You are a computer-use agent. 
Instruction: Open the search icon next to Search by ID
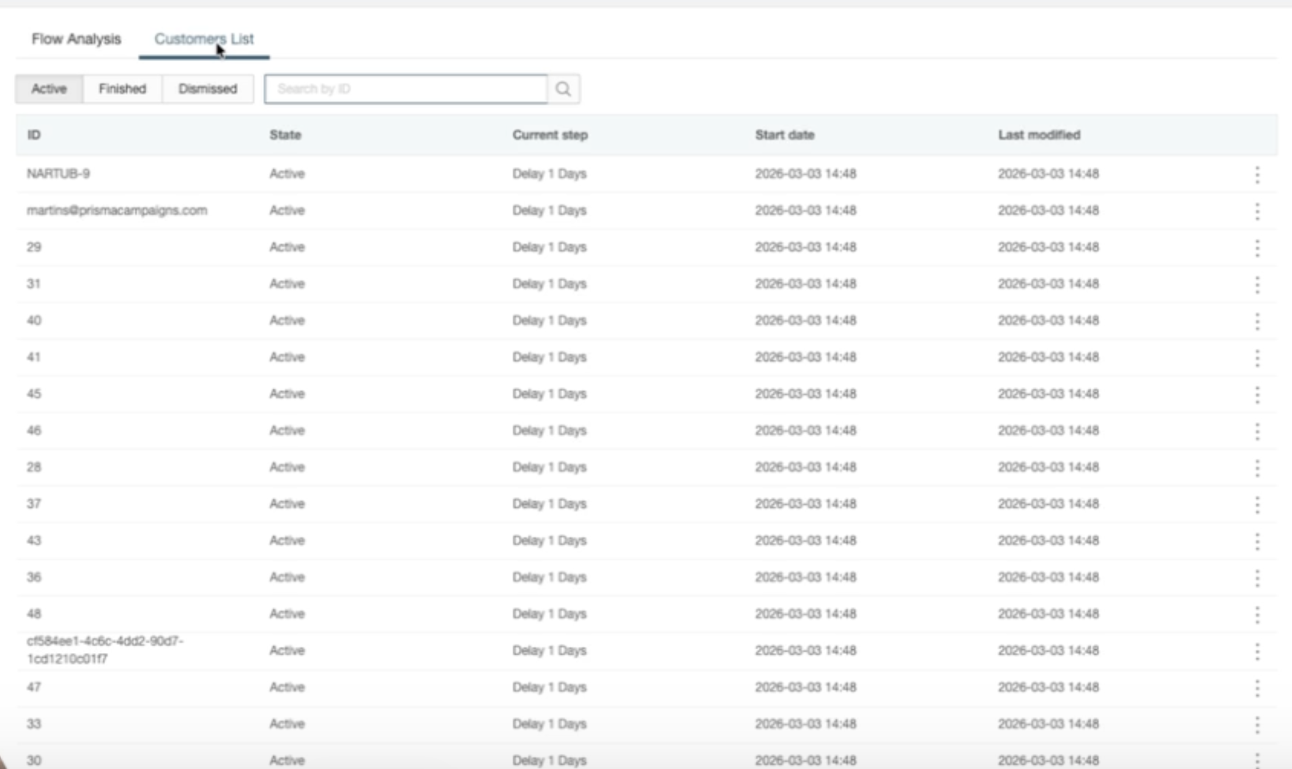coord(562,89)
